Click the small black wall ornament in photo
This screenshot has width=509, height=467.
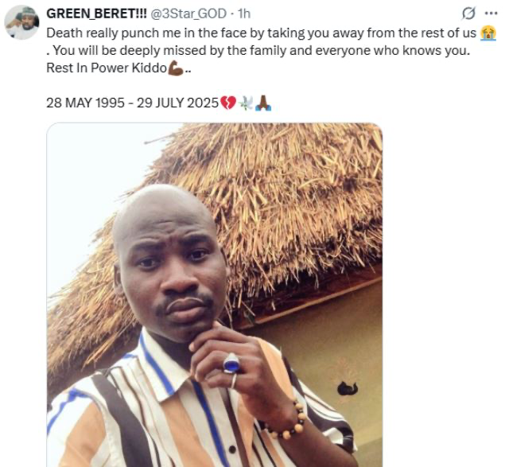pyautogui.click(x=347, y=389)
